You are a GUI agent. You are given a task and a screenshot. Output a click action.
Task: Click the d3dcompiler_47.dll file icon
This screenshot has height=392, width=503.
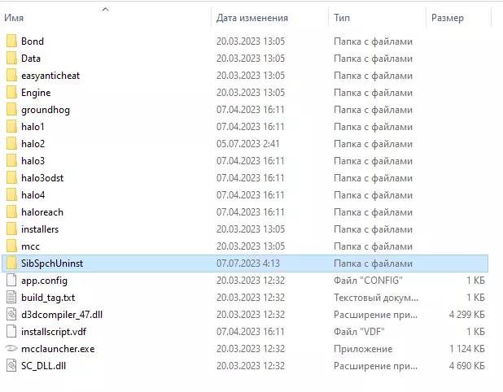[11, 315]
